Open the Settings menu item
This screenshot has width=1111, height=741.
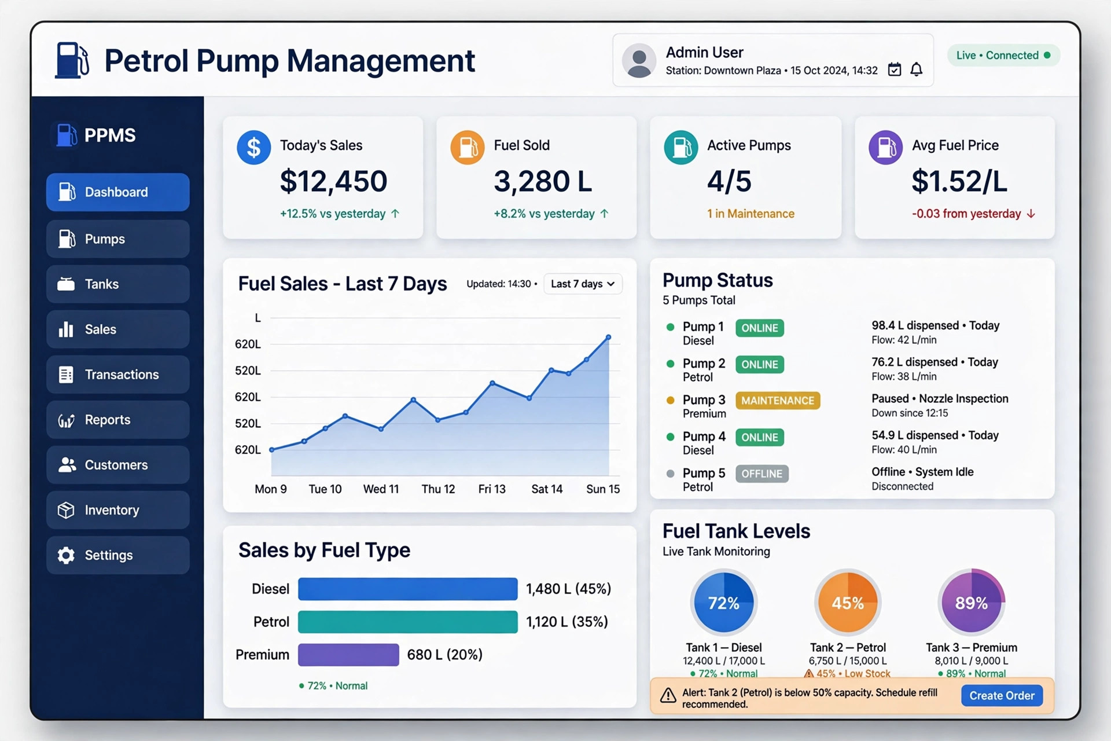click(118, 555)
